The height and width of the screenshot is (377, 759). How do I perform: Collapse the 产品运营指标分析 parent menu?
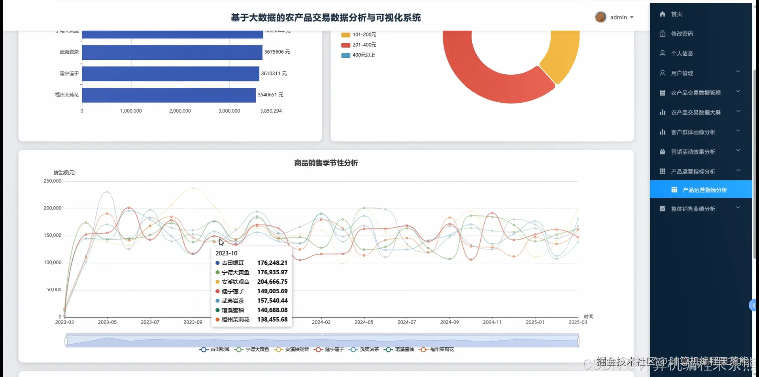701,172
